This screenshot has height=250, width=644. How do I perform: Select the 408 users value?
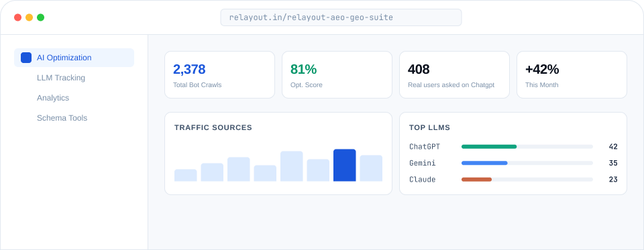pos(419,70)
